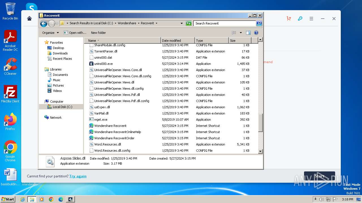Image resolution: width=362 pixels, height=203 pixels.
Task: Select Word.Resources.dll file
Action: click(107, 144)
